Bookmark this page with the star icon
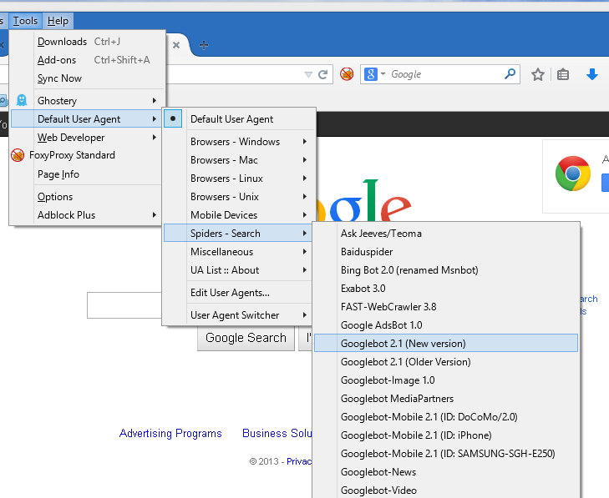 tap(538, 74)
